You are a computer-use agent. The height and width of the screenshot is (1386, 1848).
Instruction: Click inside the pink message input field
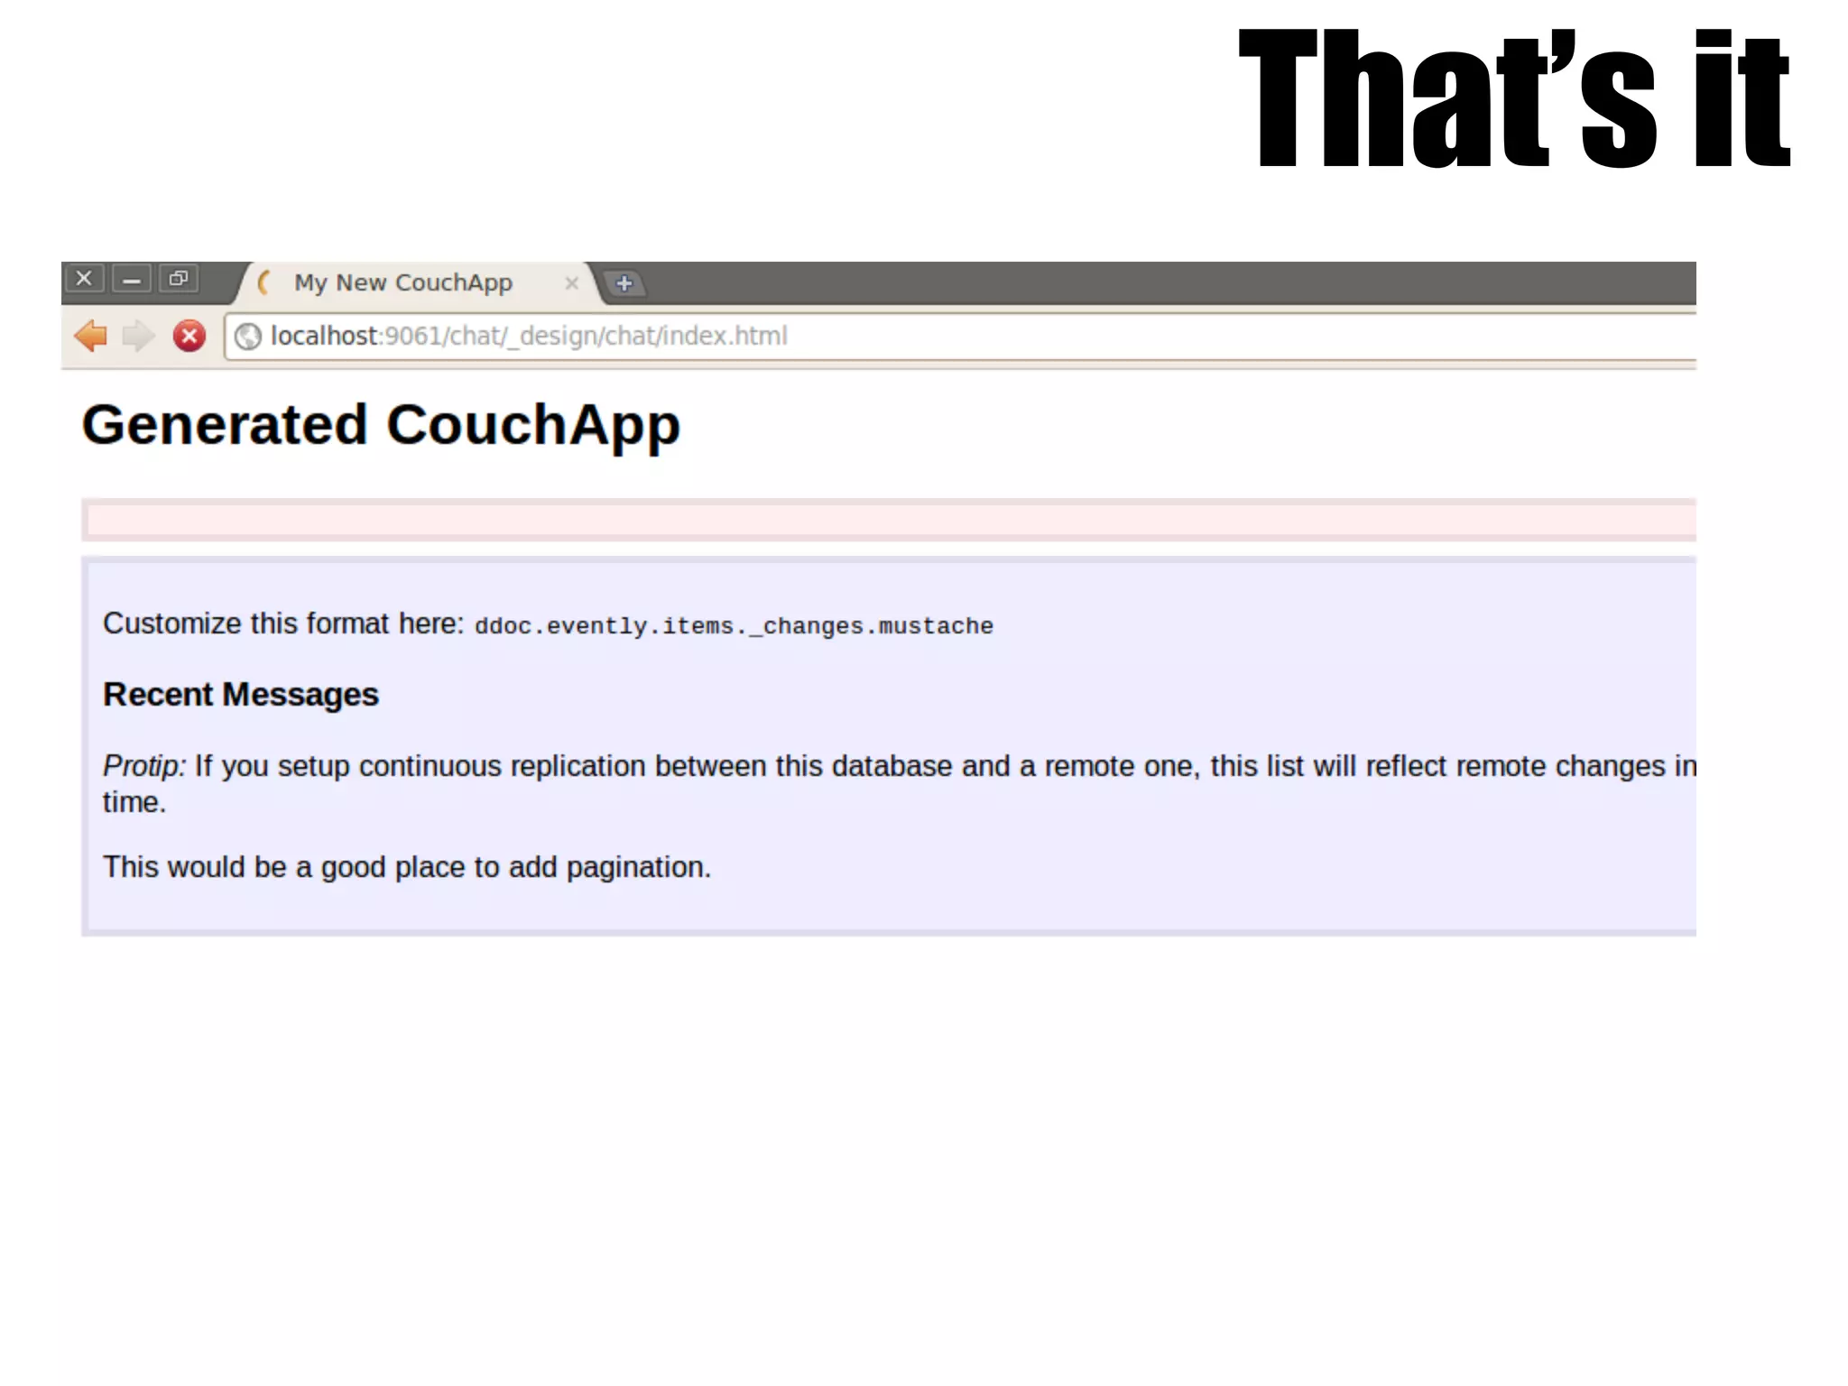click(889, 520)
